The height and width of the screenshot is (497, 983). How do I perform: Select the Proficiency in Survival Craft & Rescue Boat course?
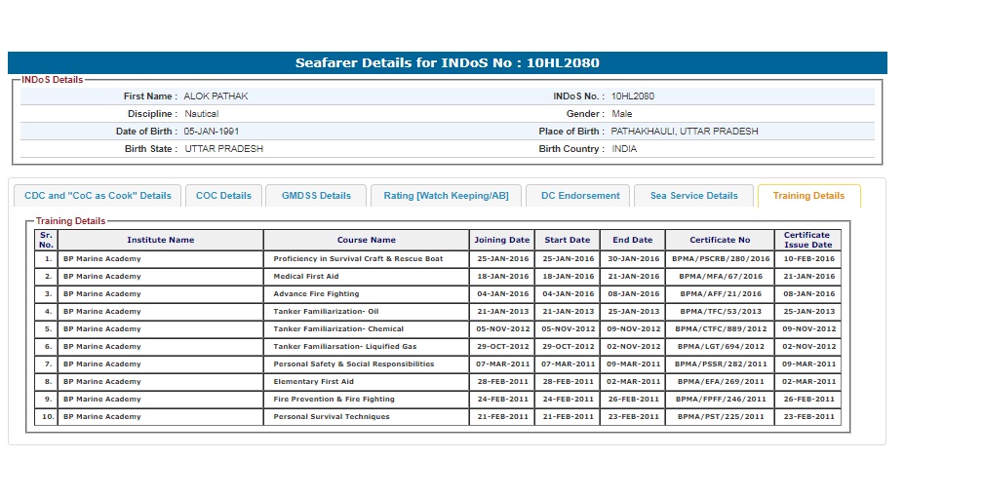pos(358,259)
